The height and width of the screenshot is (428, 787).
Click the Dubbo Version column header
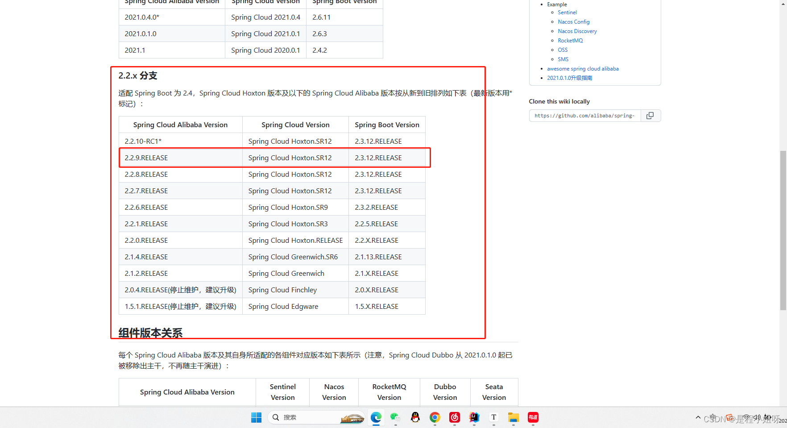pos(445,392)
